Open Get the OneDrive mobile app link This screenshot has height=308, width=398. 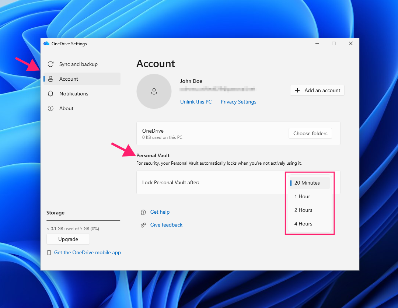(x=87, y=252)
